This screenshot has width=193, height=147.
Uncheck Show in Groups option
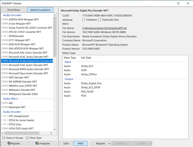(x=4, y=138)
